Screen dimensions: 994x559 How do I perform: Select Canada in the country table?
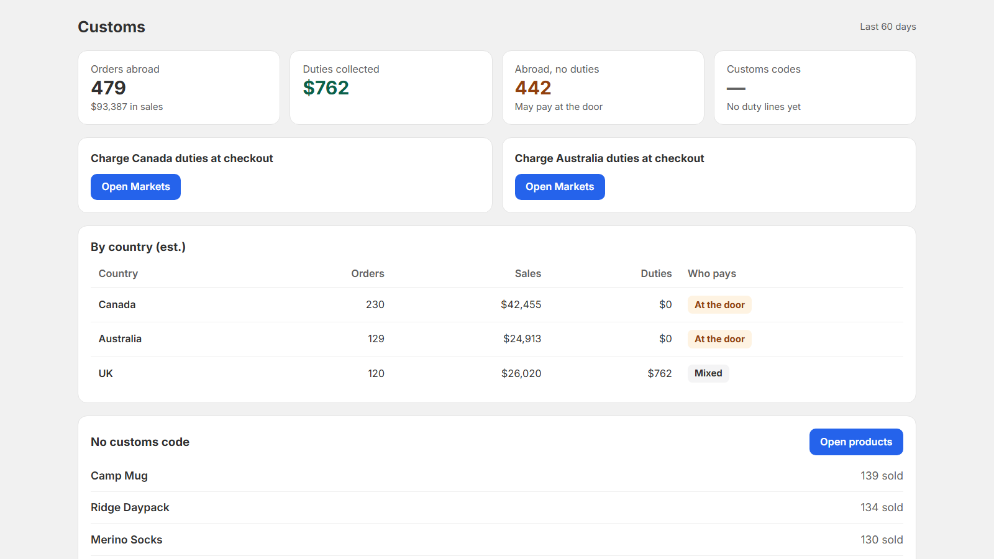117,304
